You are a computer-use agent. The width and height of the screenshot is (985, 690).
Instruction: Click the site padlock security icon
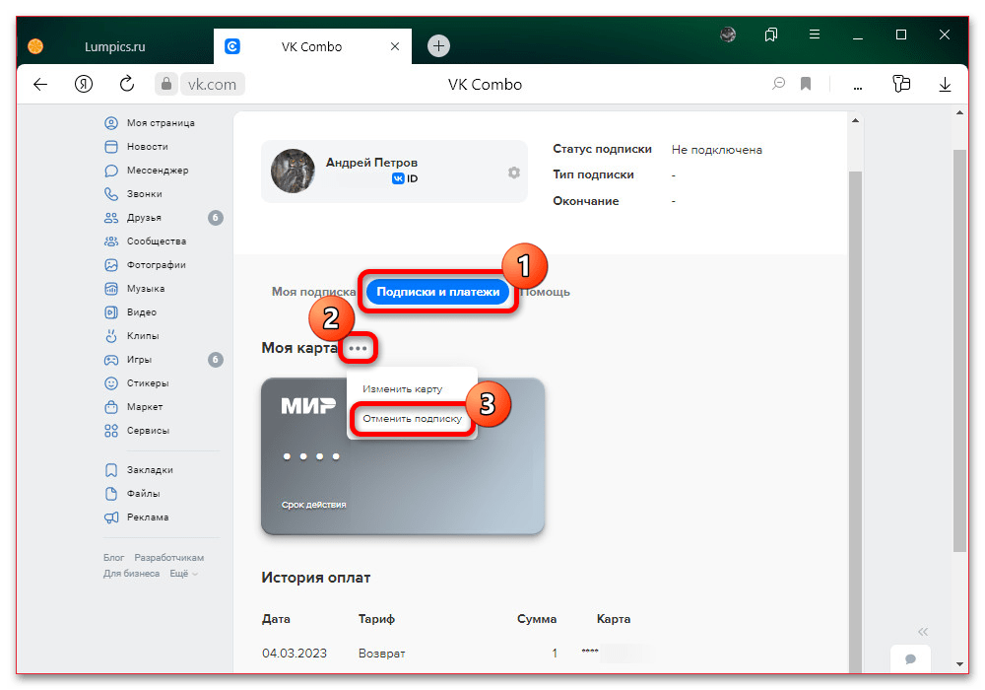166,84
